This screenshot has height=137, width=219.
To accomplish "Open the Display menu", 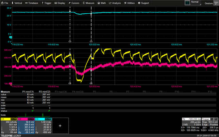I will pyautogui.click(x=60, y=3).
